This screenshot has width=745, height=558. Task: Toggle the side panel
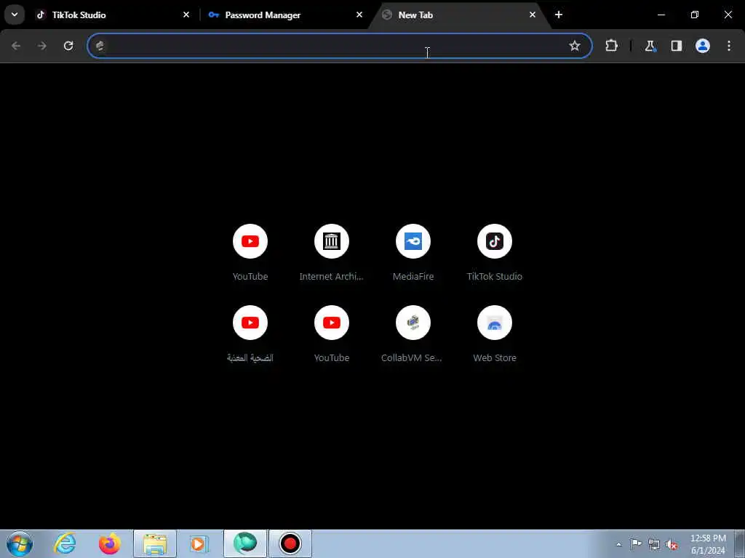[676, 46]
